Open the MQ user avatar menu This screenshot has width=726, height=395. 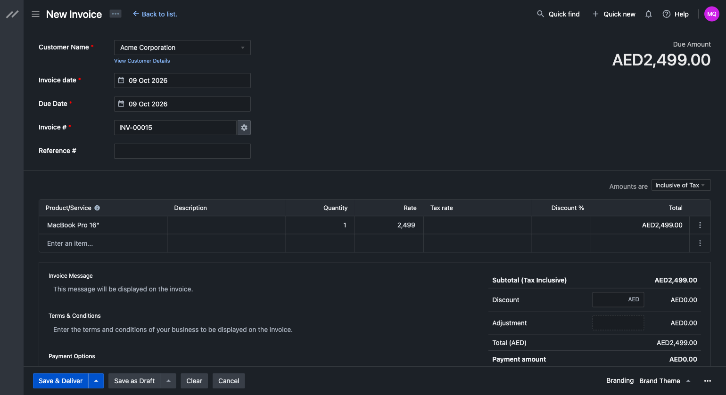[x=712, y=14]
